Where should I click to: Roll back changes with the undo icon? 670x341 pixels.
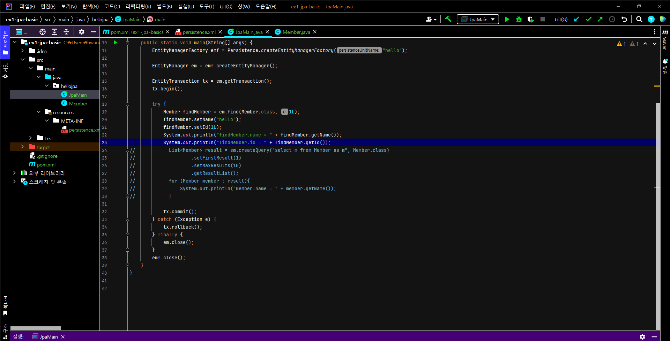point(624,20)
